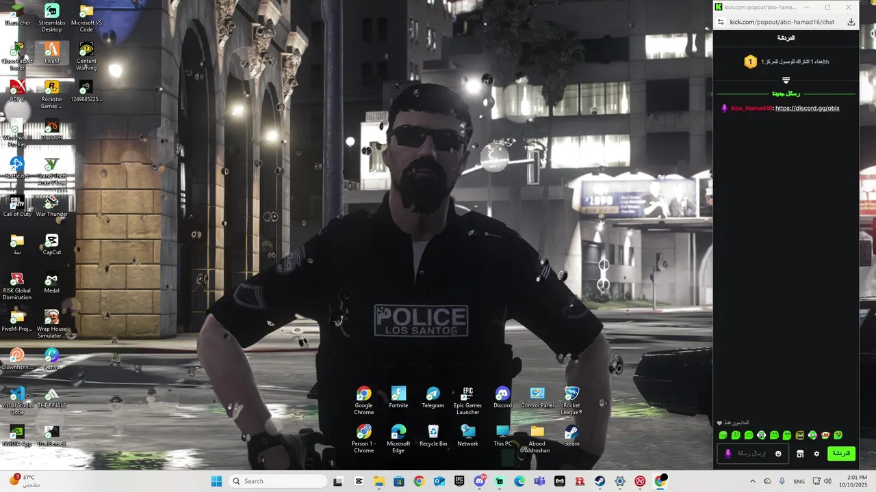Select the DualSenseX desktop icon

pyautogui.click(x=51, y=435)
